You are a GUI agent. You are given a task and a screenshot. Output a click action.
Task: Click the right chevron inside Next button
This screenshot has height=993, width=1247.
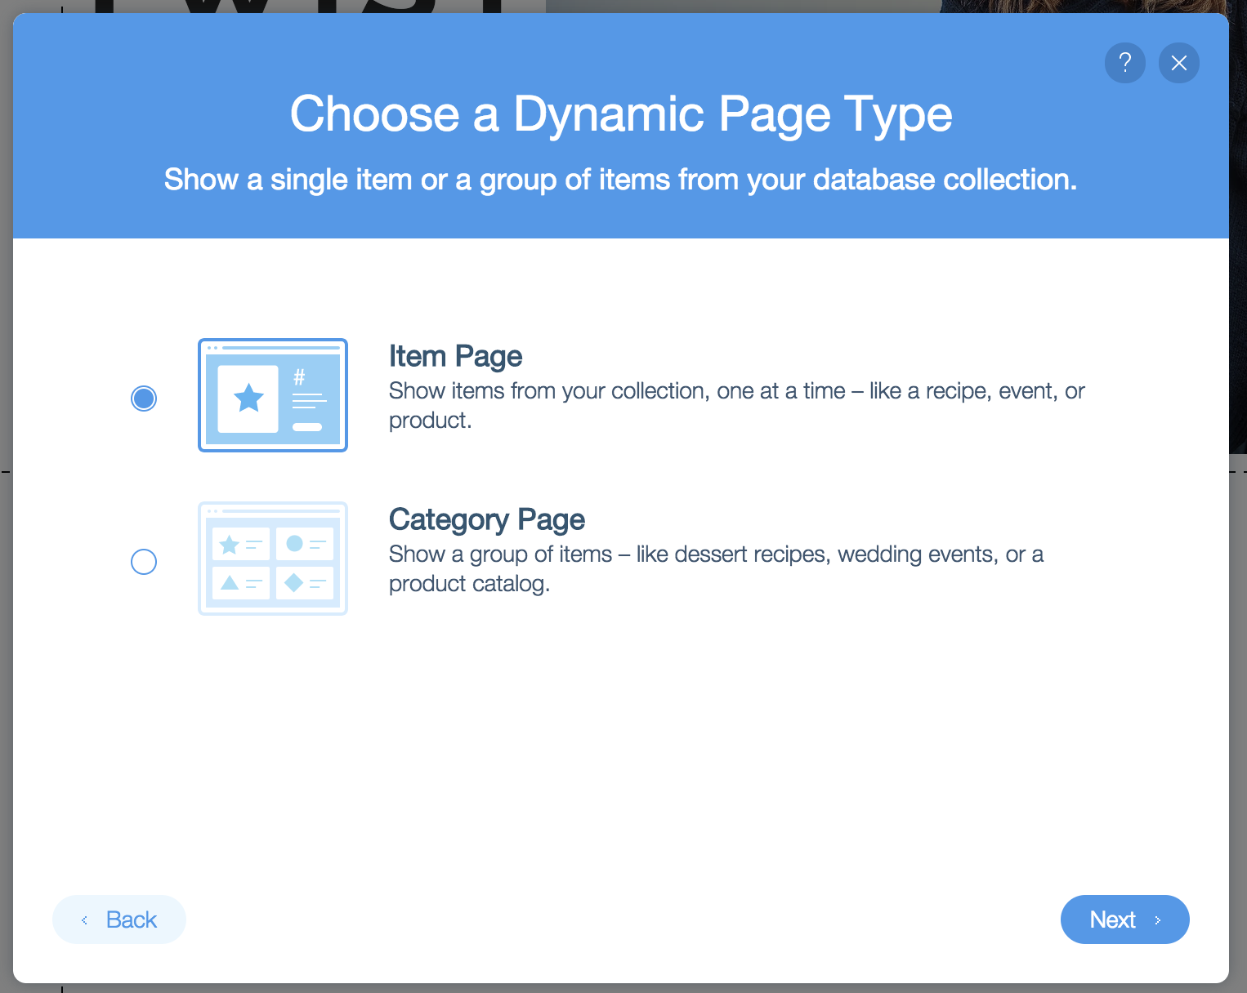(1158, 920)
